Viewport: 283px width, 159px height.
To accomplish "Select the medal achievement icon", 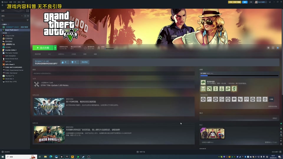I will pos(222,89).
